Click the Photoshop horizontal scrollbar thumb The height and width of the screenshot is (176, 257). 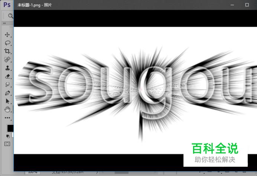tap(121, 173)
